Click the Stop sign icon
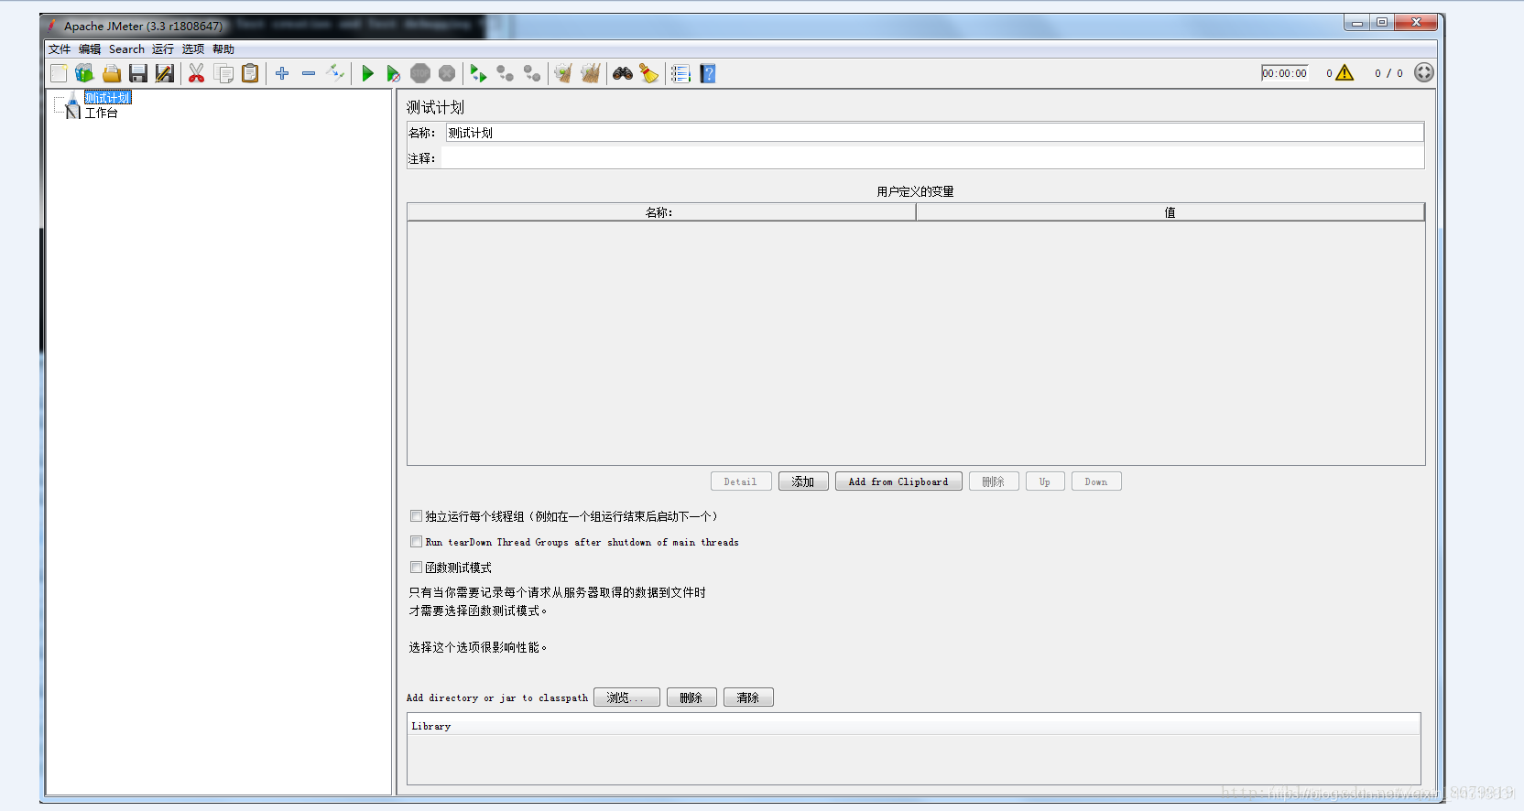 tap(420, 73)
